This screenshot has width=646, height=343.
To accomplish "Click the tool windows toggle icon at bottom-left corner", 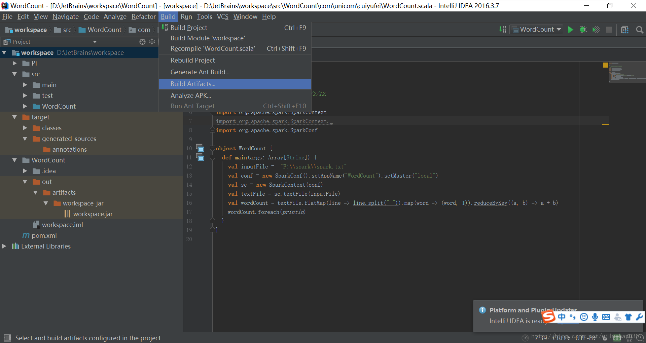I will pos(7,338).
